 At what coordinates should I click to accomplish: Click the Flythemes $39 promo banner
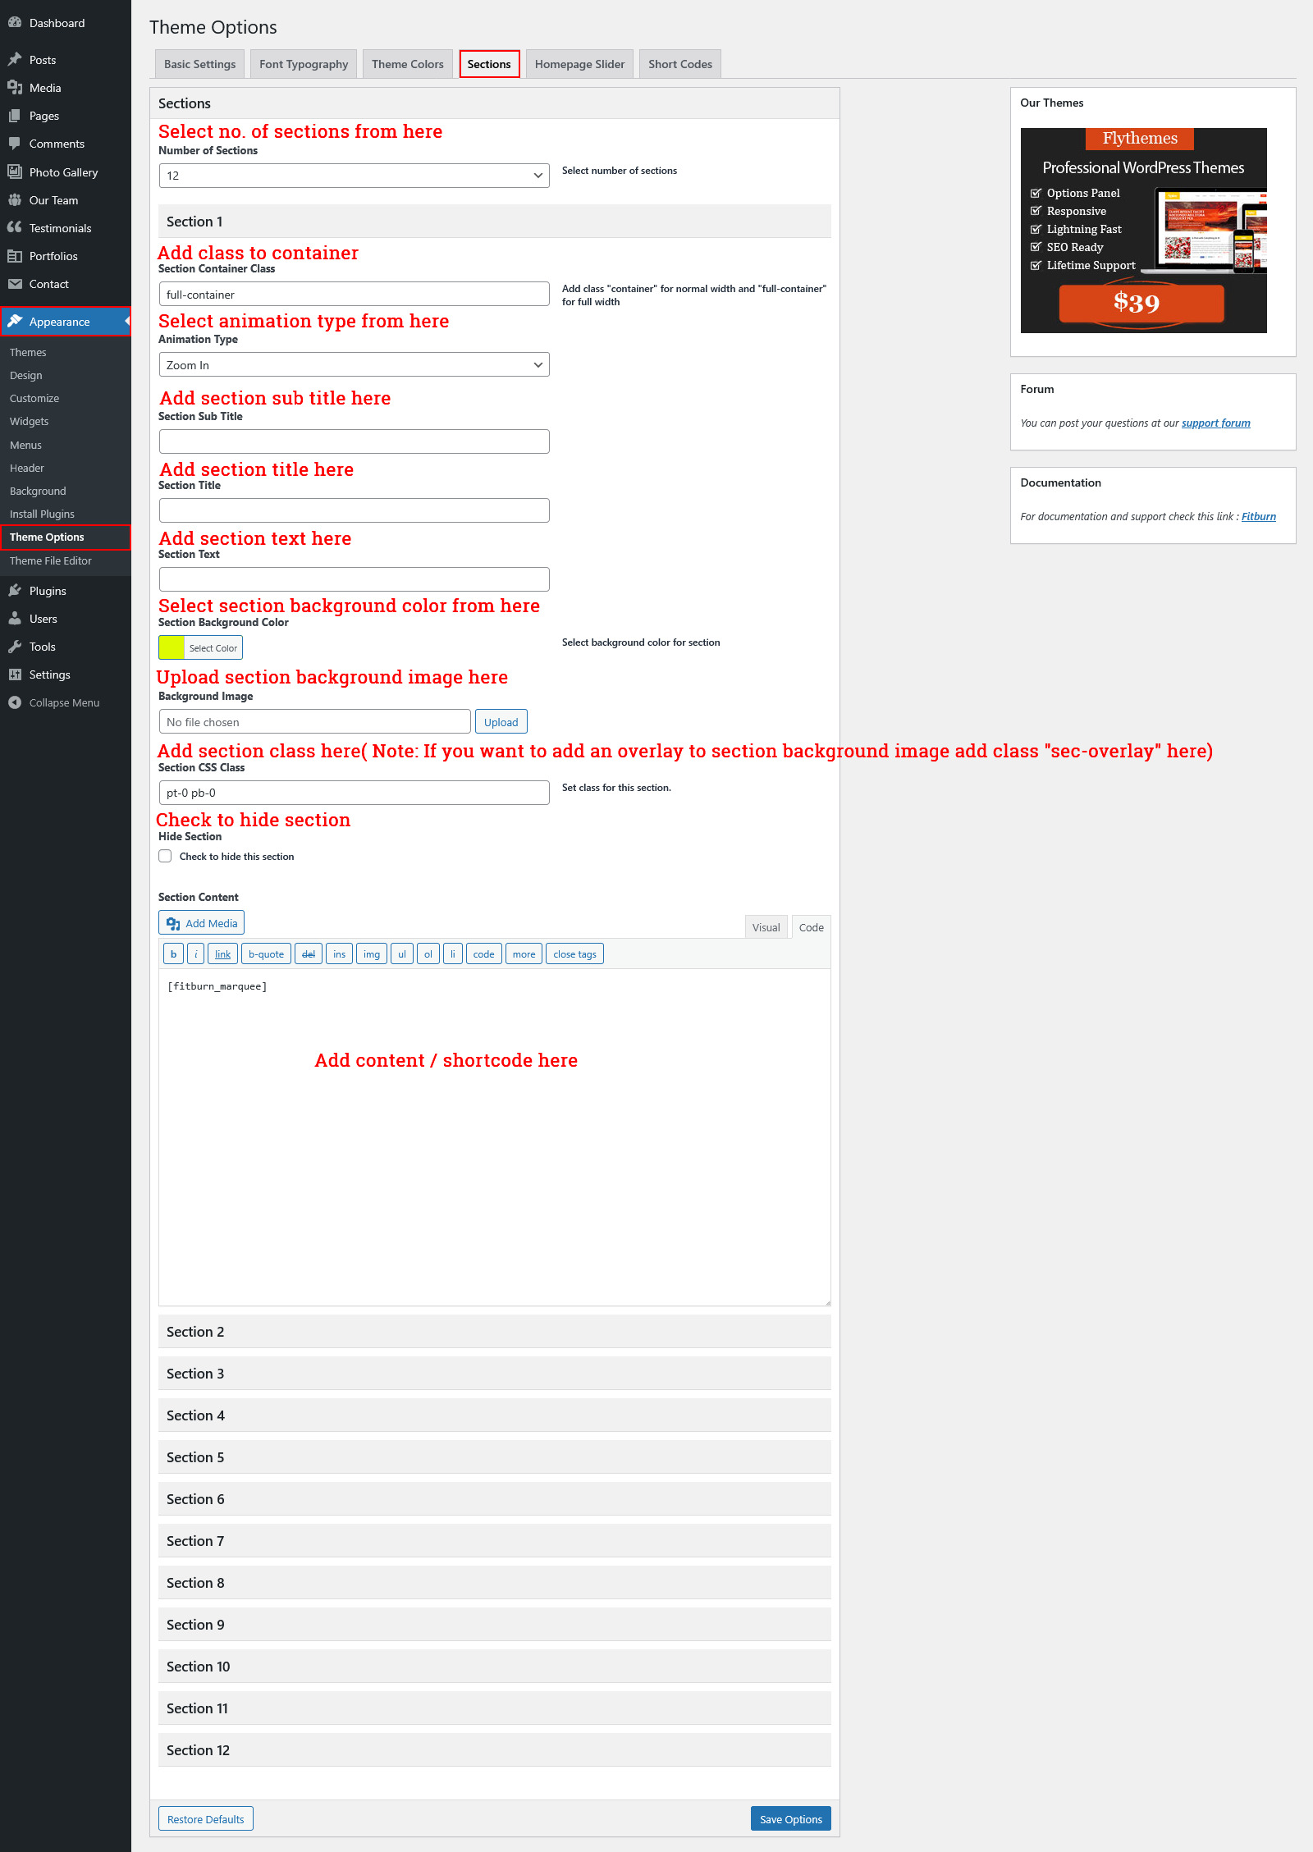(x=1143, y=231)
